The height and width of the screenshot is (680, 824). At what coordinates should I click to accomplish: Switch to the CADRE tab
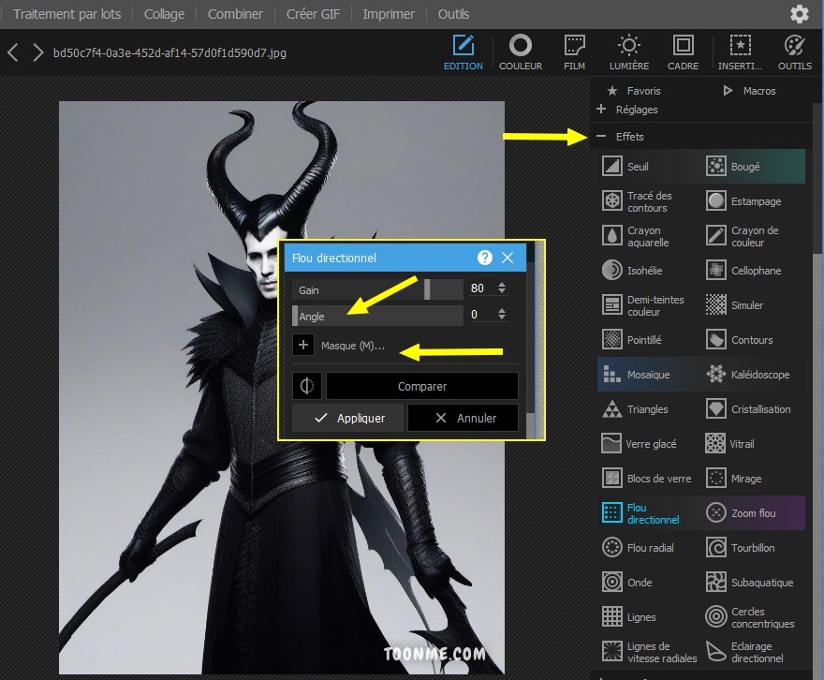[x=684, y=52]
